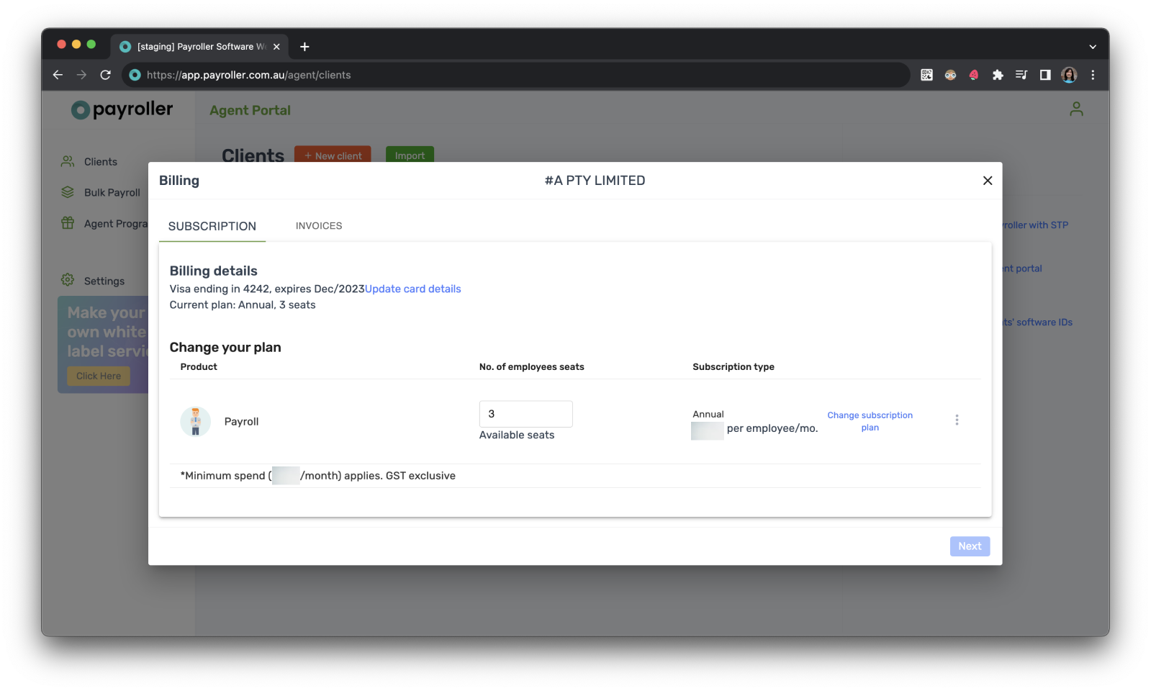Open Clients in the sidebar
Screen dimensions: 1151x691
(x=100, y=162)
